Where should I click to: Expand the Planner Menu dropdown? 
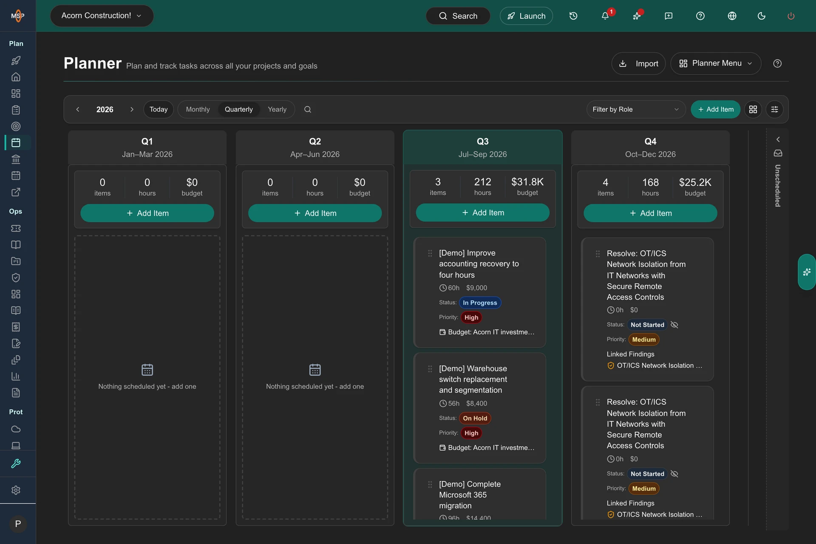pos(716,63)
